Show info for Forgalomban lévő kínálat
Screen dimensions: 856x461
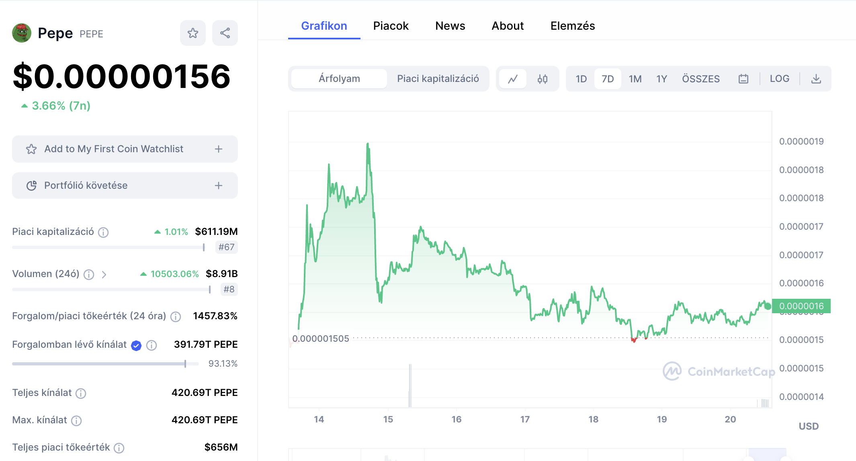pyautogui.click(x=152, y=345)
